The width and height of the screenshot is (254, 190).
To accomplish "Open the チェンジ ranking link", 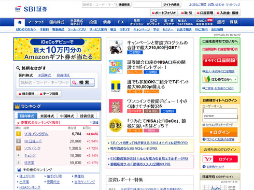I will click(x=30, y=155).
